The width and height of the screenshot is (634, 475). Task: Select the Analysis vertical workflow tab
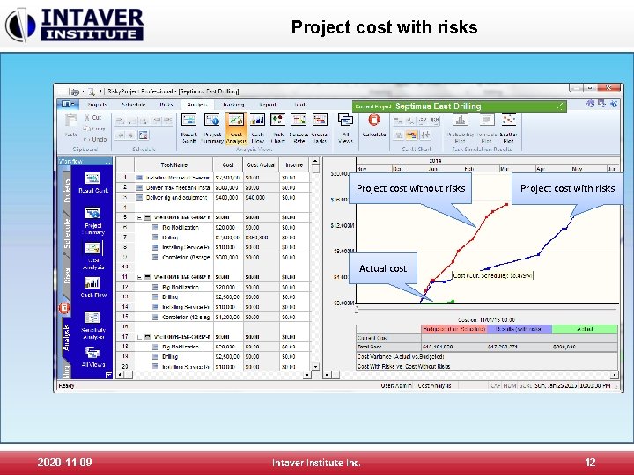66,338
